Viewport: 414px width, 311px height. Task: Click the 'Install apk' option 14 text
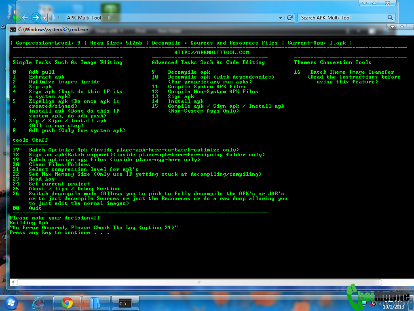click(186, 101)
